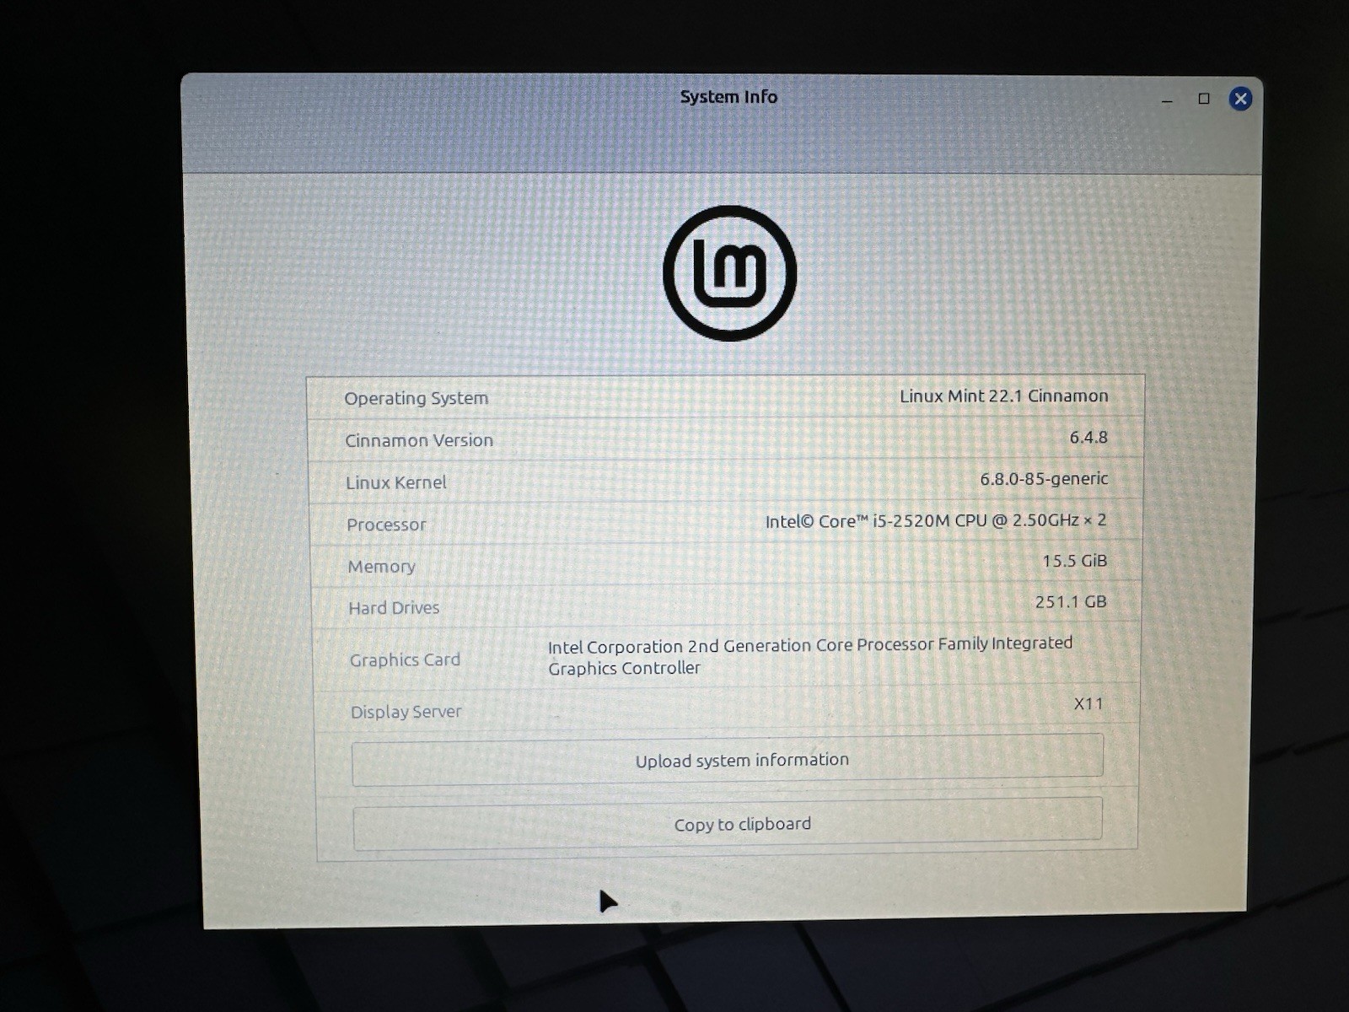This screenshot has height=1012, width=1349.
Task: Select the '15.5 GiB' memory value
Action: coord(1074,561)
